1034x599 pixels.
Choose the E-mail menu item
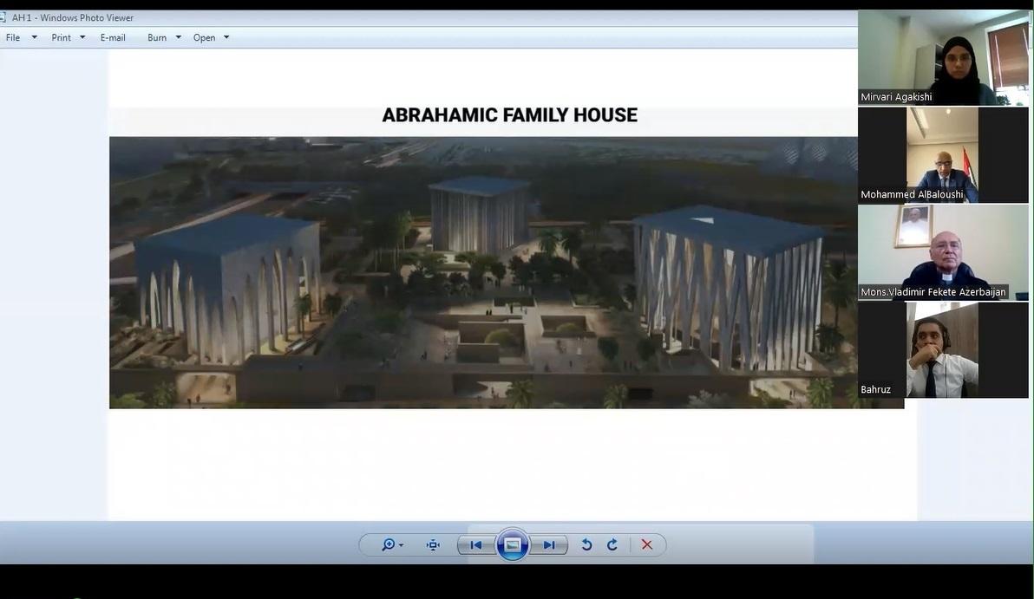113,37
